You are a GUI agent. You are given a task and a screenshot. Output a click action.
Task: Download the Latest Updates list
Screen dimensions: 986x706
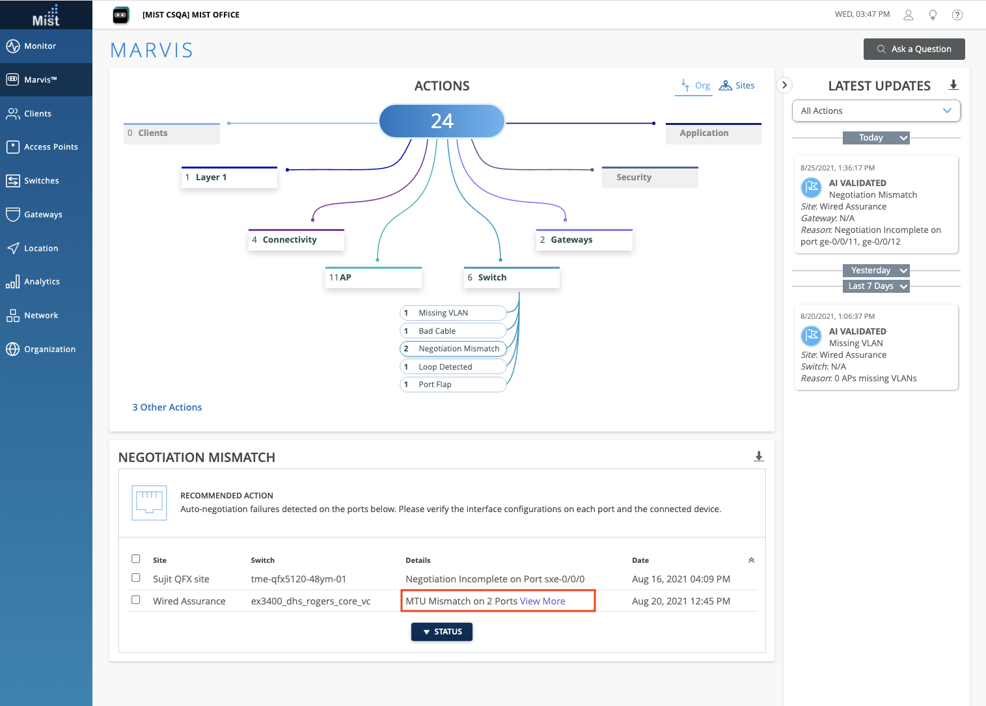coord(953,85)
